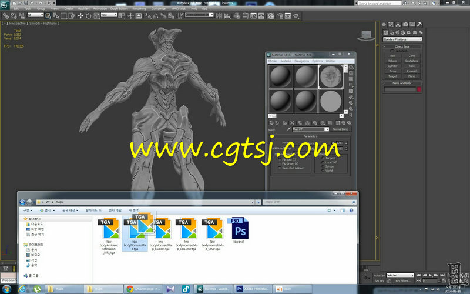Screen dimensions: 470x294
Task: Click the Teapot primitive button
Action: point(392,76)
